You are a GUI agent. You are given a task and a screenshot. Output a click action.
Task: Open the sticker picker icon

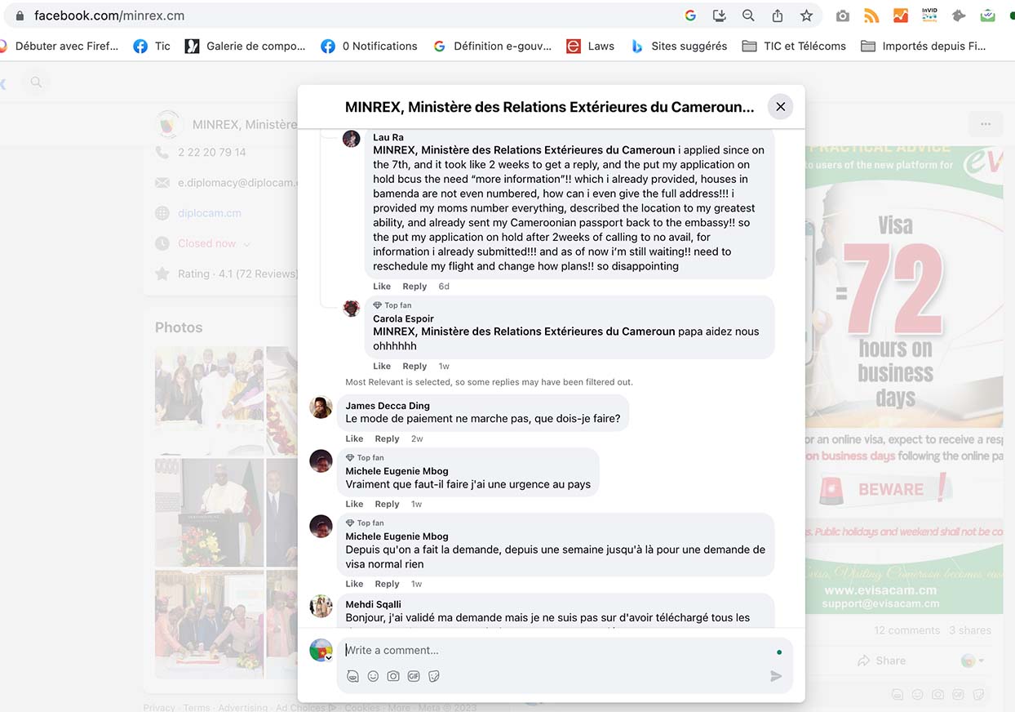click(434, 676)
